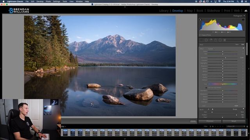Enable the Original Photo checkbox
250x140 pixels.
(x=200, y=35)
